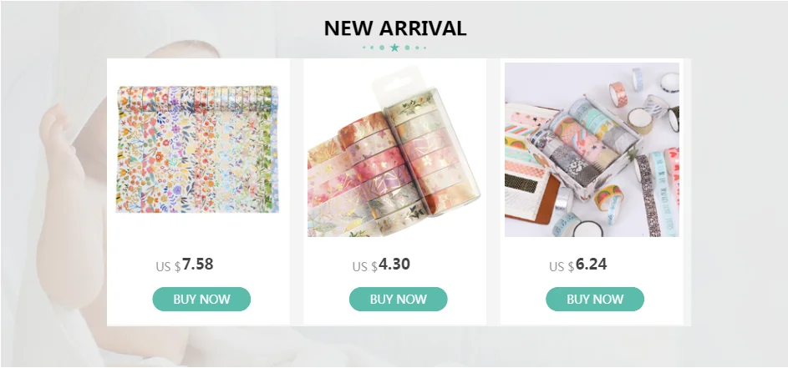The image size is (788, 368).
Task: Click the dots left of the star divider
Action: 374,48
